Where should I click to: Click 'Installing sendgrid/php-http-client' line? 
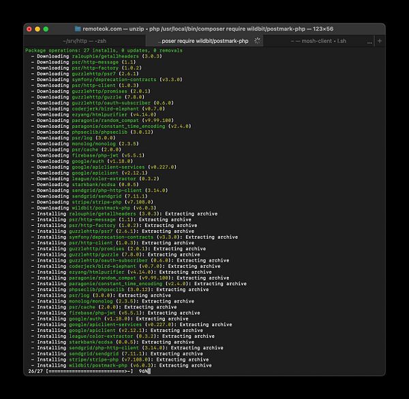point(127,348)
